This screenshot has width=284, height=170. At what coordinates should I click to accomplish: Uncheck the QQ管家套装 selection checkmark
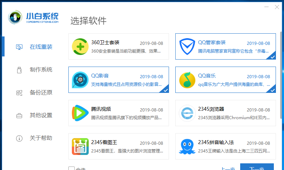272,57
